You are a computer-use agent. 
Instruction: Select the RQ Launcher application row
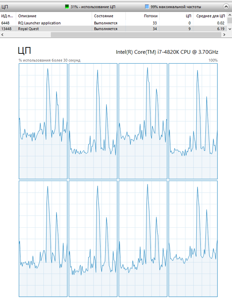click(114, 23)
